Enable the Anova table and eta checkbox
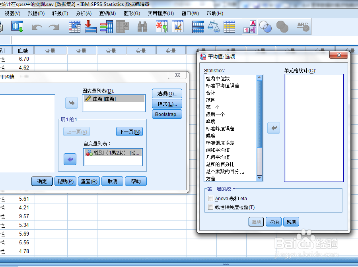Screen dimensions: 358x267 pos(210,199)
